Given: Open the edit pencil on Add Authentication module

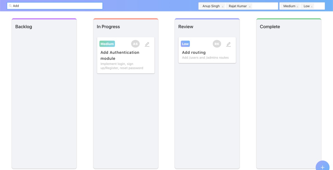Looking at the screenshot, I should tap(147, 44).
